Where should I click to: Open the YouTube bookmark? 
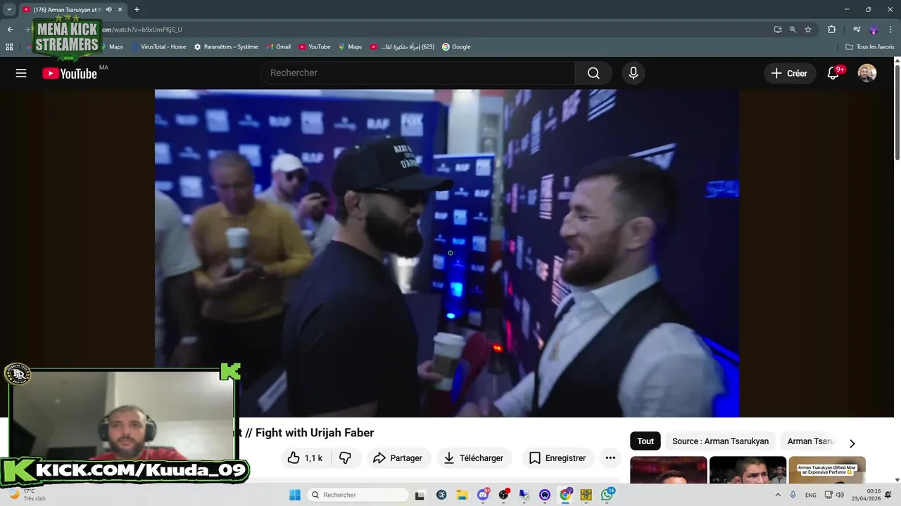(x=314, y=46)
